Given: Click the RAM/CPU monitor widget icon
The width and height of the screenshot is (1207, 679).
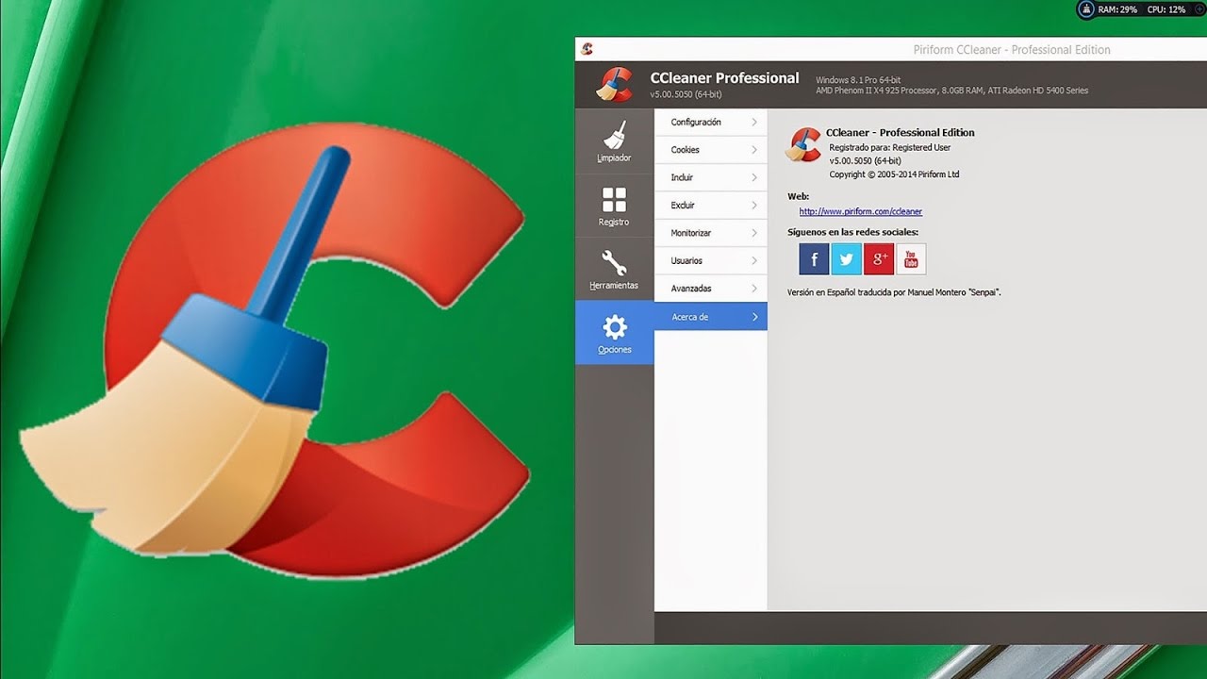Looking at the screenshot, I should [x=1087, y=9].
